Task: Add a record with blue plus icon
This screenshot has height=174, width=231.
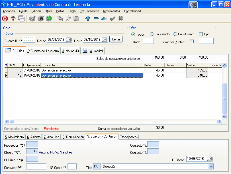Action: pos(88,19)
